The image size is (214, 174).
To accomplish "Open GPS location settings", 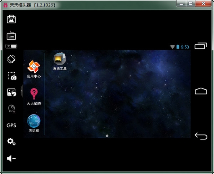I will click(11, 126).
